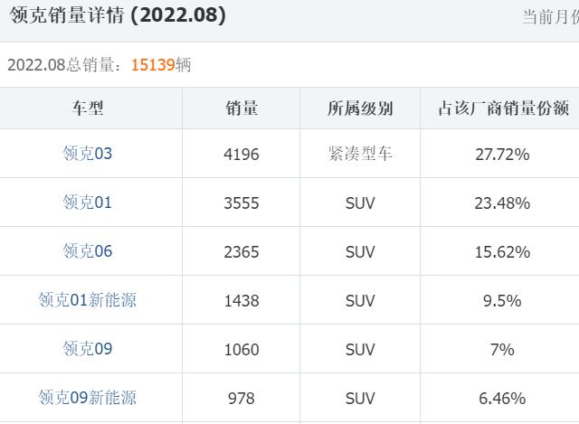
Task: Click the SUV cell in 领克09 row
Action: point(360,350)
